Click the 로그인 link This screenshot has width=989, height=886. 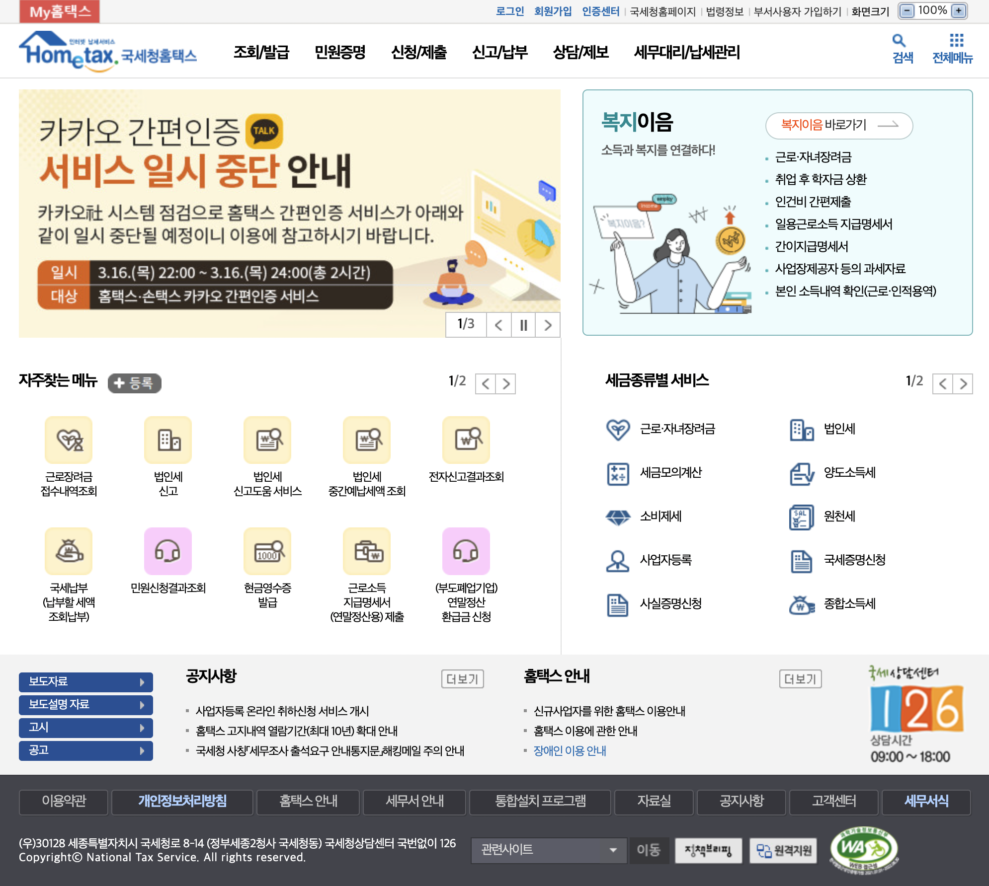pyautogui.click(x=510, y=11)
